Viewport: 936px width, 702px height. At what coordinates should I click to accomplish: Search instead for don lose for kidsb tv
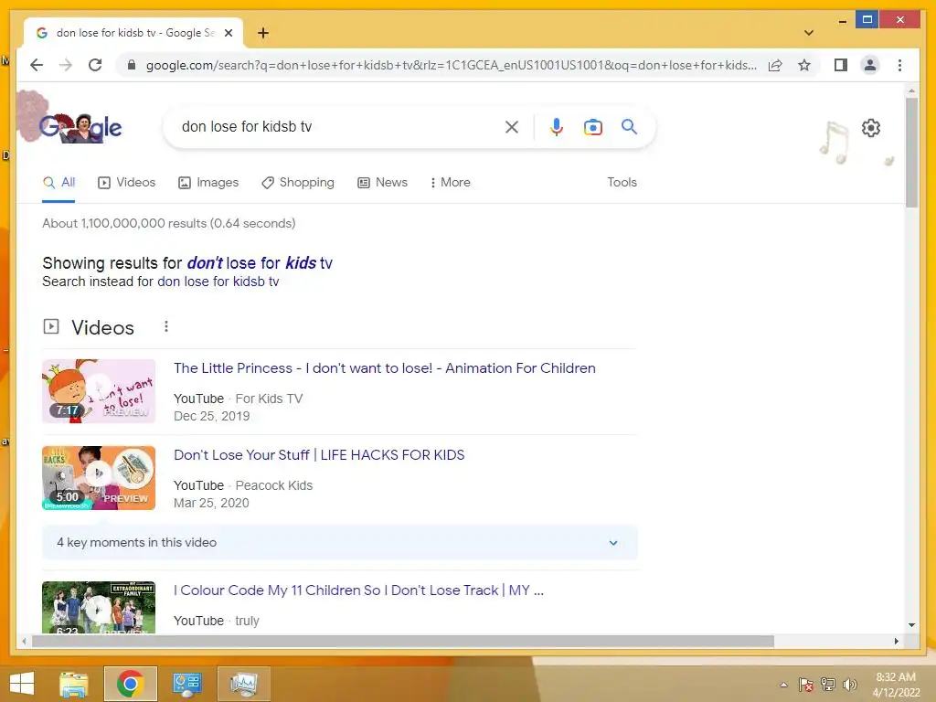[218, 282]
